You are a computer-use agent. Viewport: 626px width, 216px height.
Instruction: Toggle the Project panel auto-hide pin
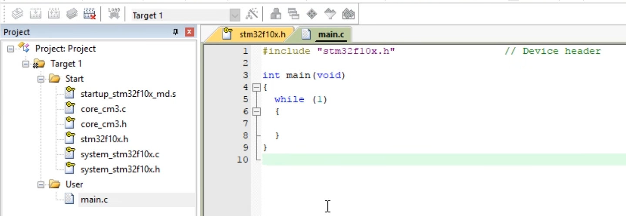[176, 32]
